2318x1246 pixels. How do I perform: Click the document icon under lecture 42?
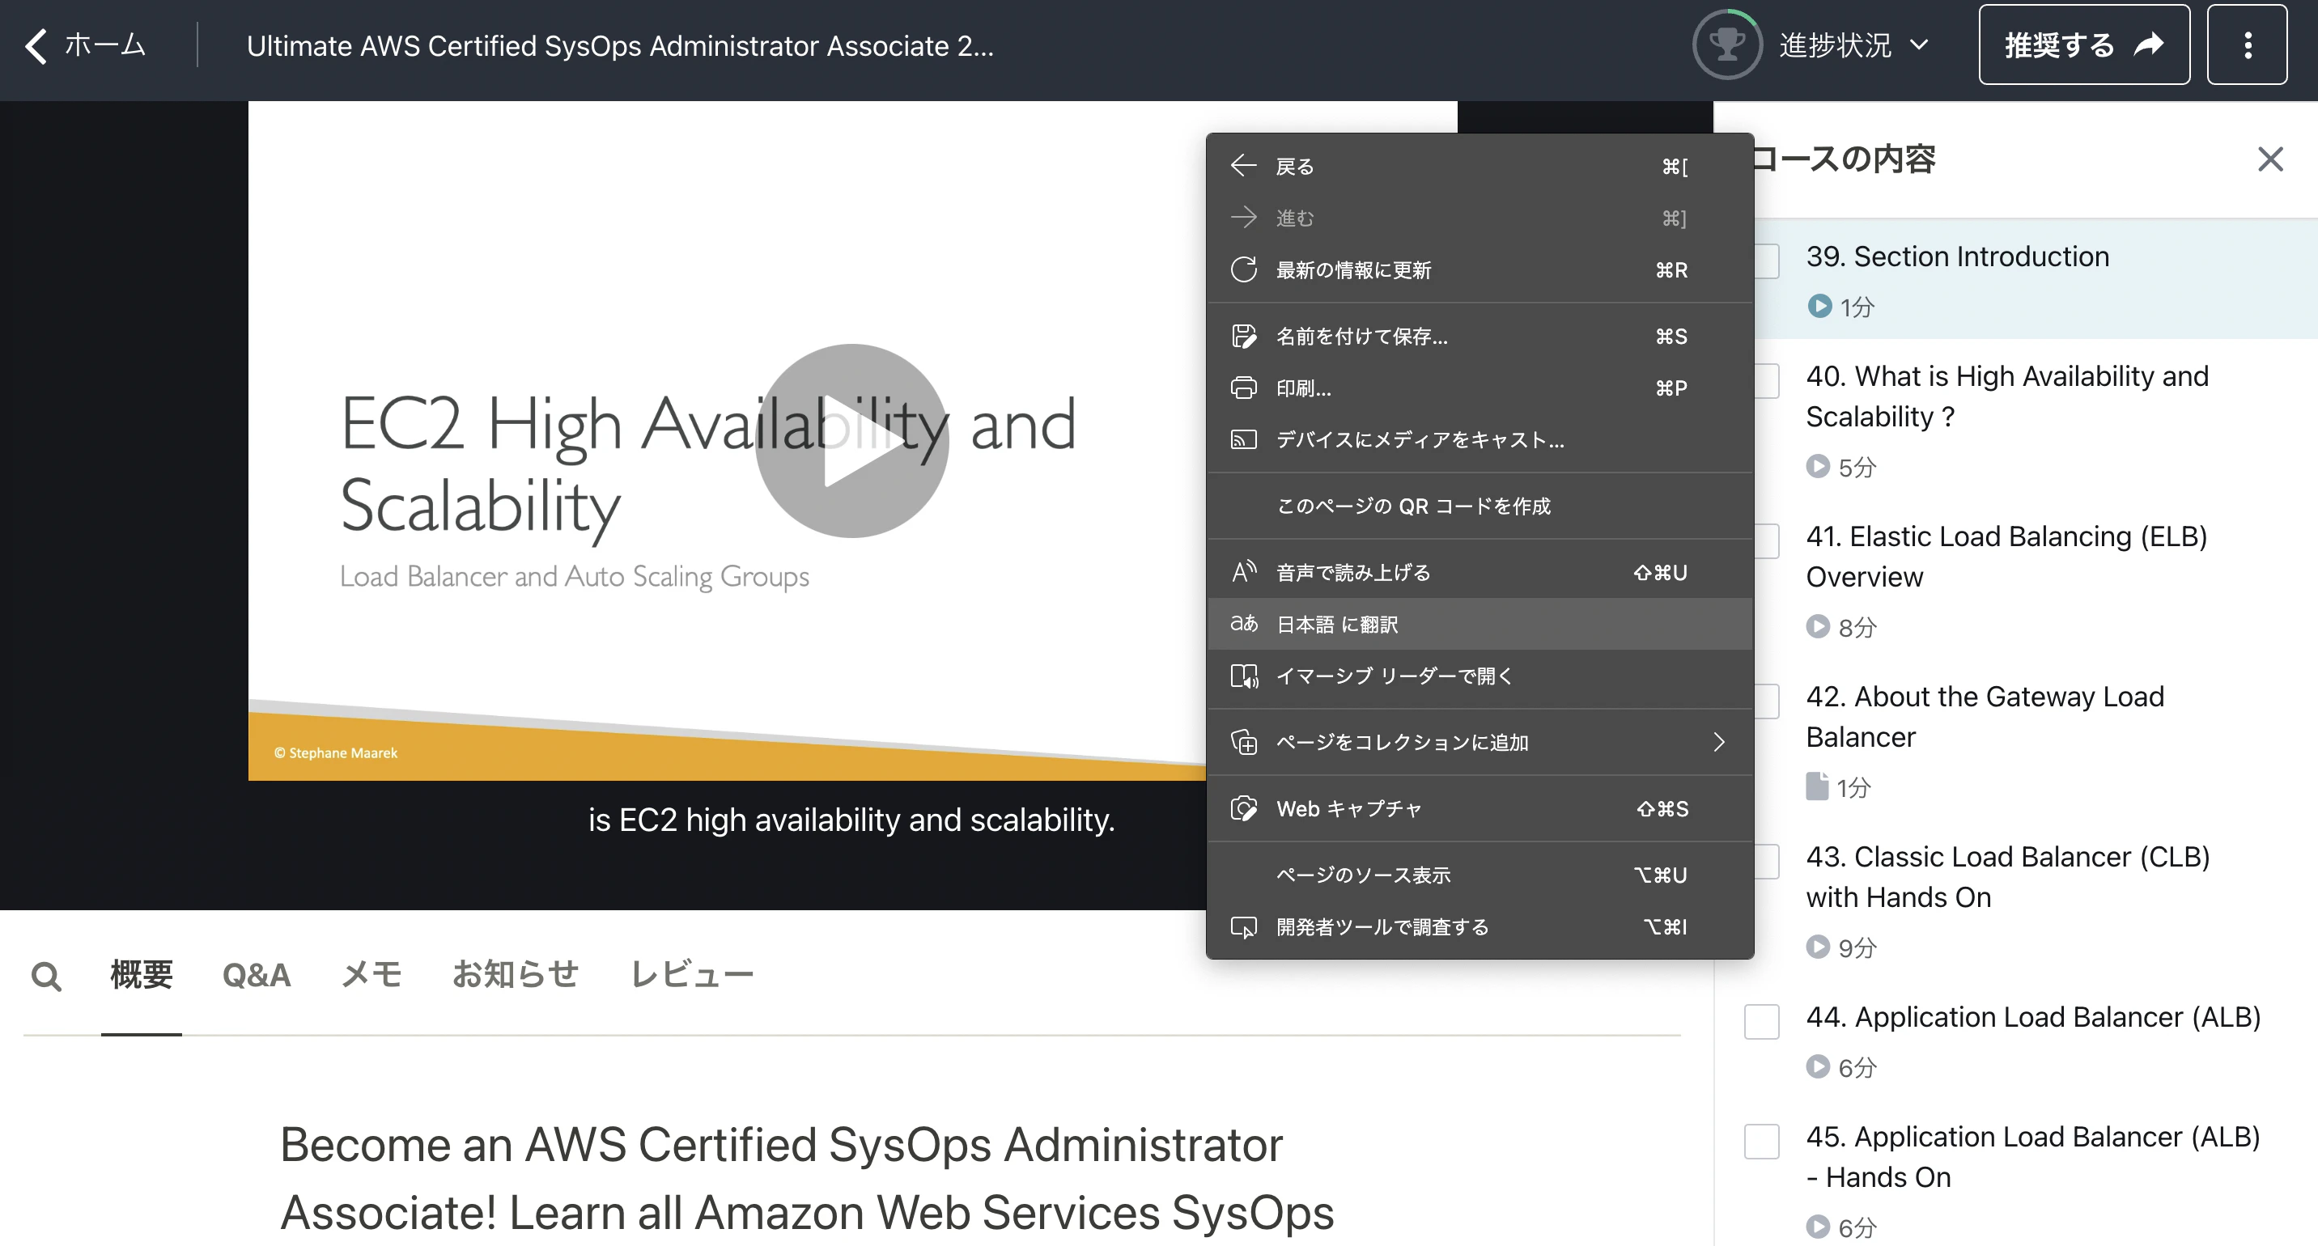(x=1819, y=786)
